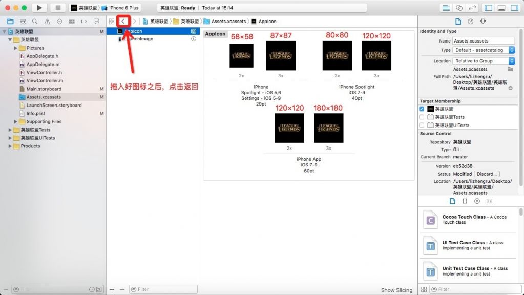
Task: Expand the Products group
Action: click(10, 146)
